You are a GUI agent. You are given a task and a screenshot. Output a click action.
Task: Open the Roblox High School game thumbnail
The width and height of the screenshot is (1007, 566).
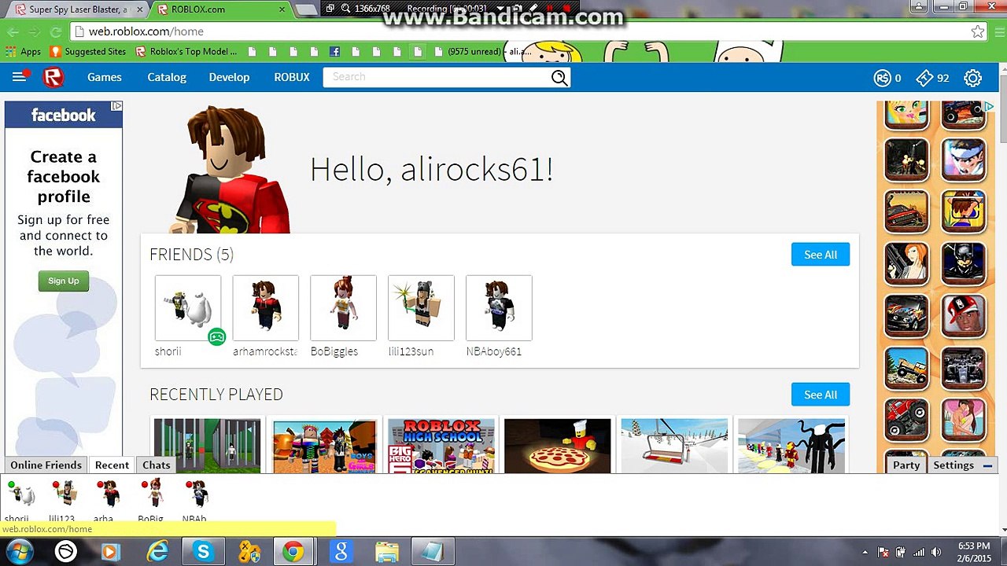click(x=441, y=446)
